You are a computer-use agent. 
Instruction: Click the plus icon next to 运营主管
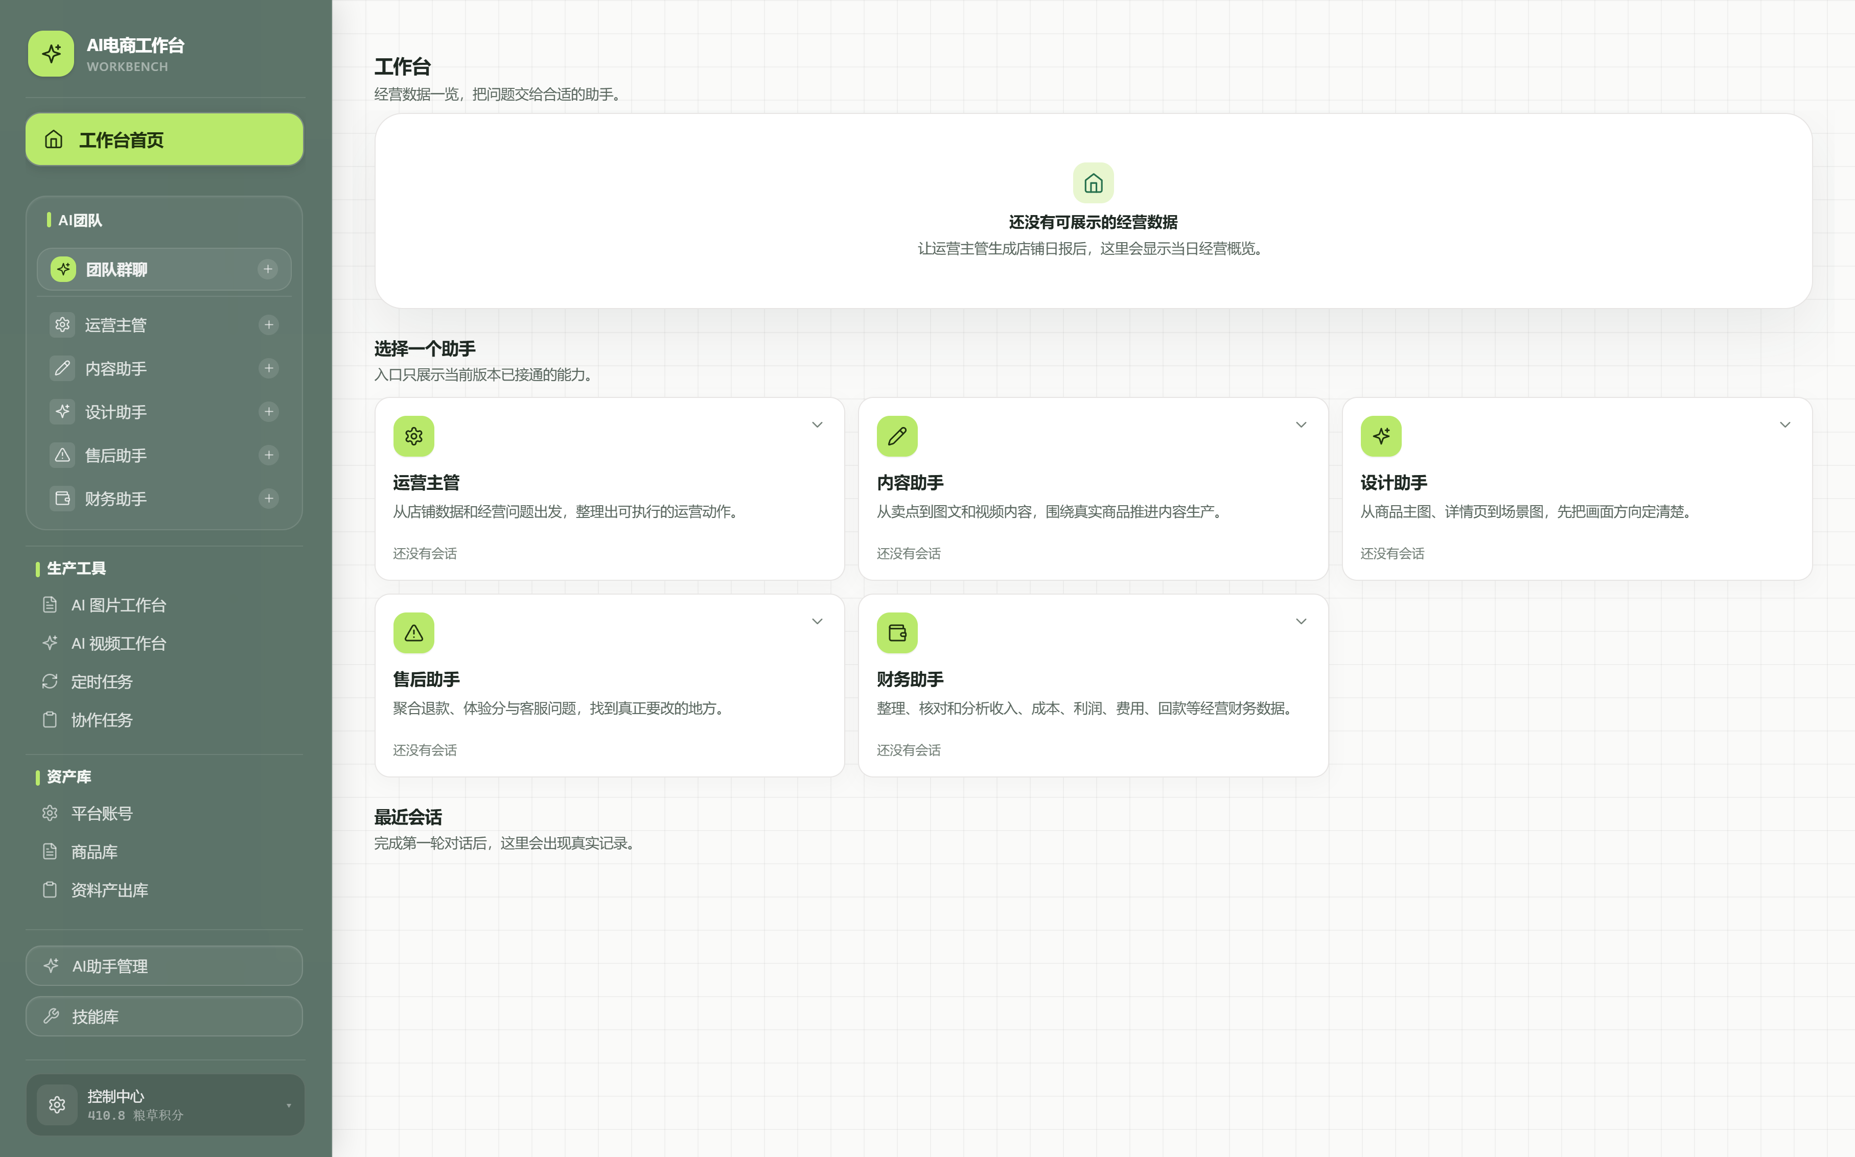[x=269, y=325]
